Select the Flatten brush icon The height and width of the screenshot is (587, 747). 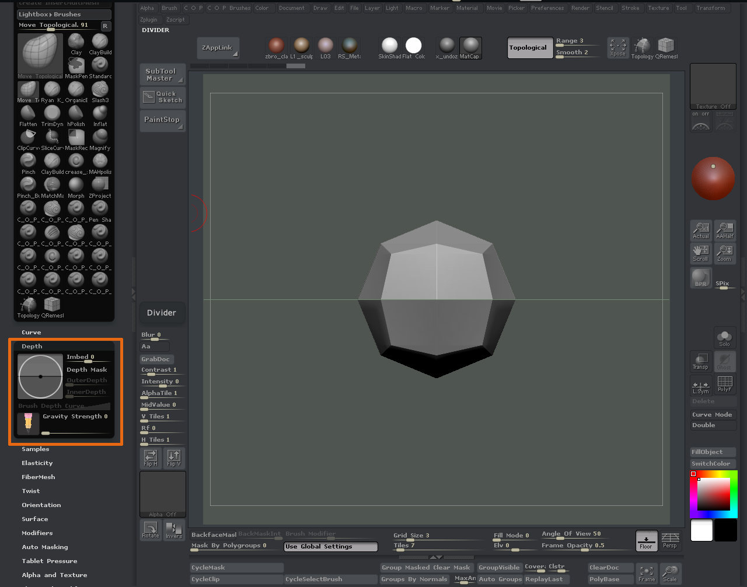point(27,113)
